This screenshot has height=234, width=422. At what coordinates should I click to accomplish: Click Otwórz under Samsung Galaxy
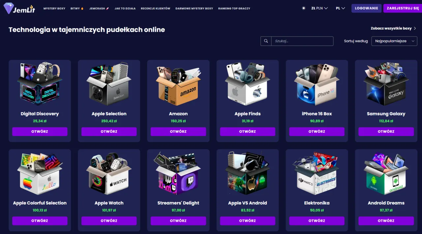(x=386, y=131)
